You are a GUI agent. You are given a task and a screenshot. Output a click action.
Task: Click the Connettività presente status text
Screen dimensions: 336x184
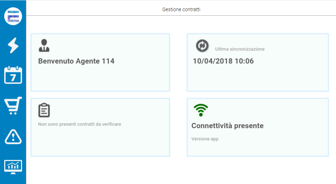[x=227, y=126]
